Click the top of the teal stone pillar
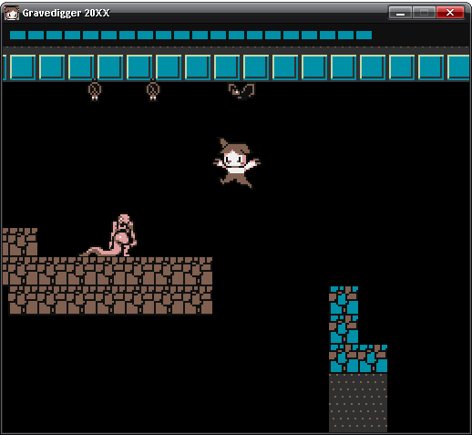This screenshot has height=435, width=472. (x=344, y=300)
